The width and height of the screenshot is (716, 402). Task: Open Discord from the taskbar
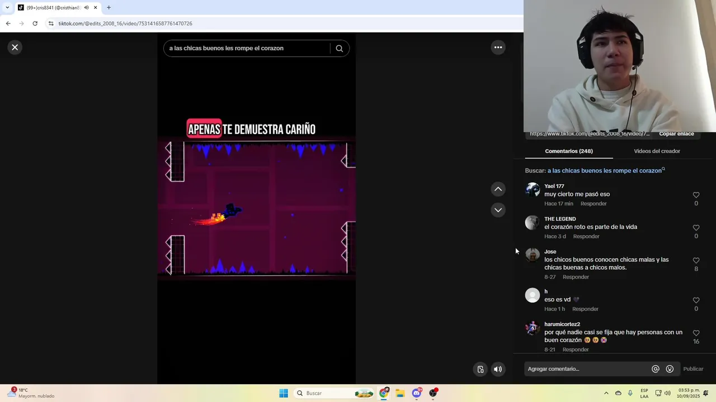(x=416, y=393)
